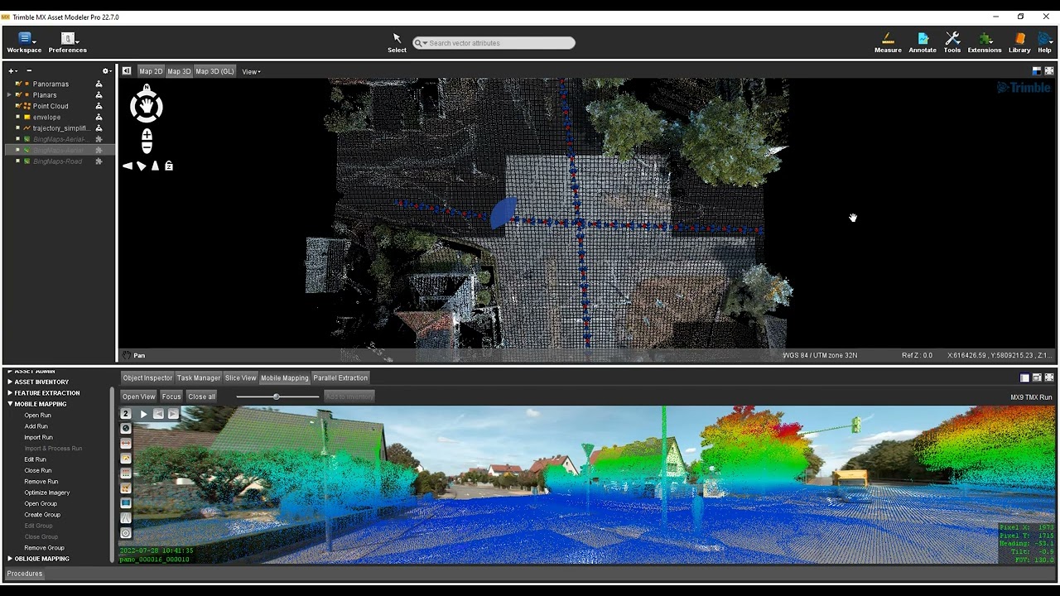This screenshot has width=1060, height=596.
Task: Toggle Planars layer visibility checkbox
Action: (x=18, y=95)
